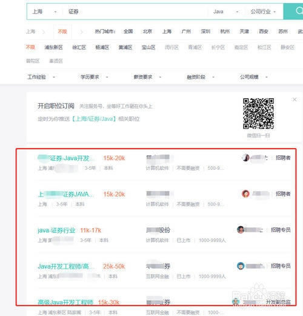This screenshot has height=316, width=303.
Task: Open the Java开发工程师/高 job listing
Action: coord(66,266)
